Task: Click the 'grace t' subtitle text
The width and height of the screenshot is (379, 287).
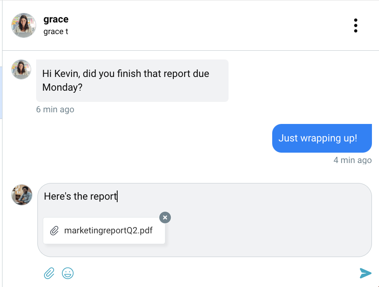Action: (x=56, y=32)
